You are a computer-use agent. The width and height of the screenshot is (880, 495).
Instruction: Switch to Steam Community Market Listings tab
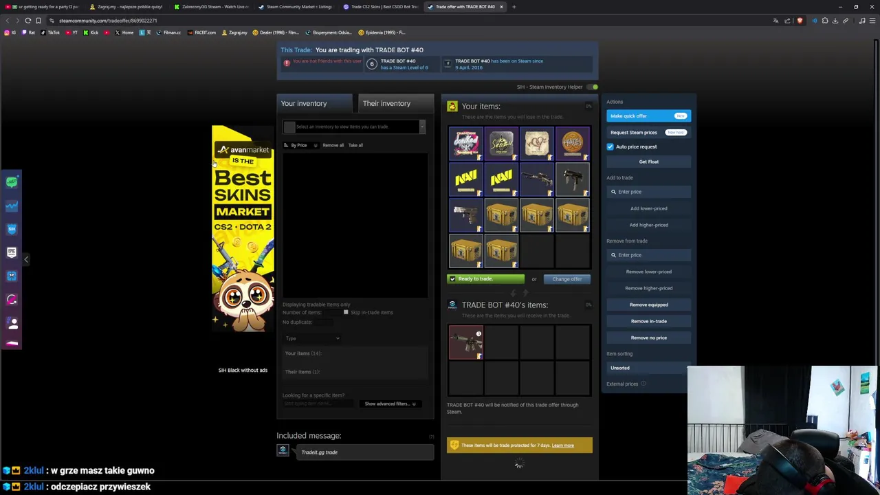coord(296,7)
